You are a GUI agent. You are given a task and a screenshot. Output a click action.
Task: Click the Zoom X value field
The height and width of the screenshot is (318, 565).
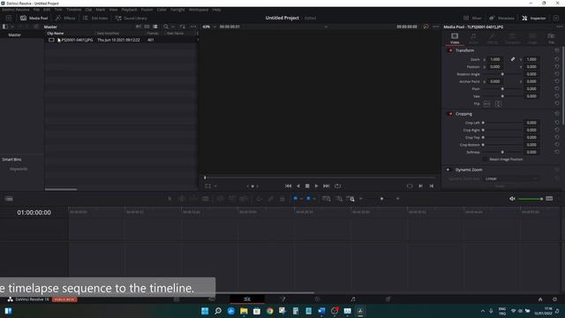[x=495, y=59]
